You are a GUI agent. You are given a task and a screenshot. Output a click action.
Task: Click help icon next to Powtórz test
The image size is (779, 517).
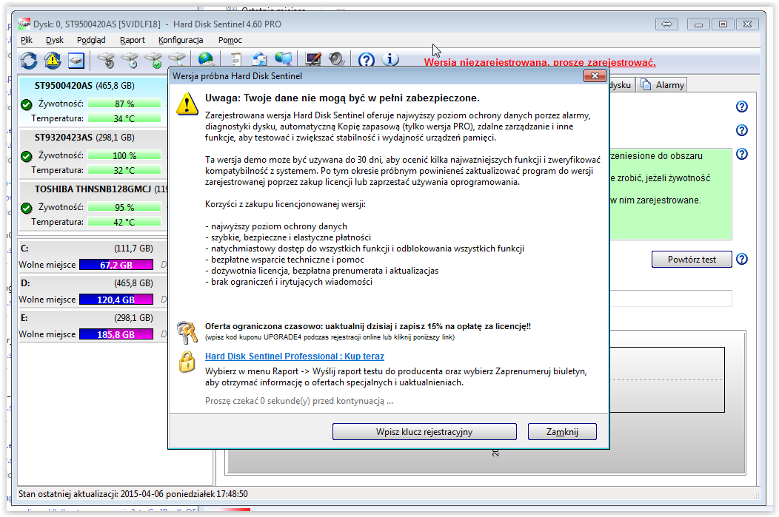point(742,259)
